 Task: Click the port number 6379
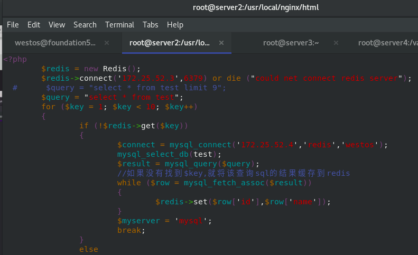click(193, 78)
